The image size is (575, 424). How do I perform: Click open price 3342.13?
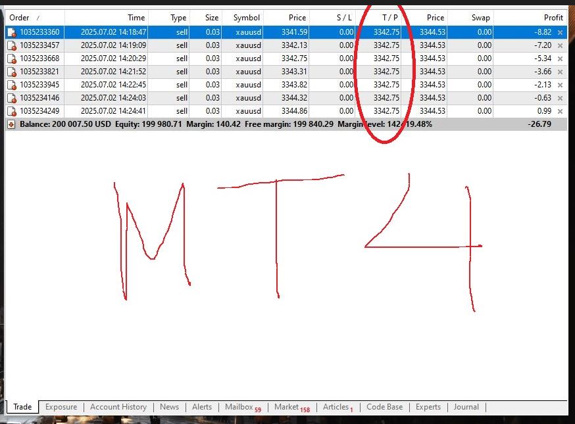(295, 45)
